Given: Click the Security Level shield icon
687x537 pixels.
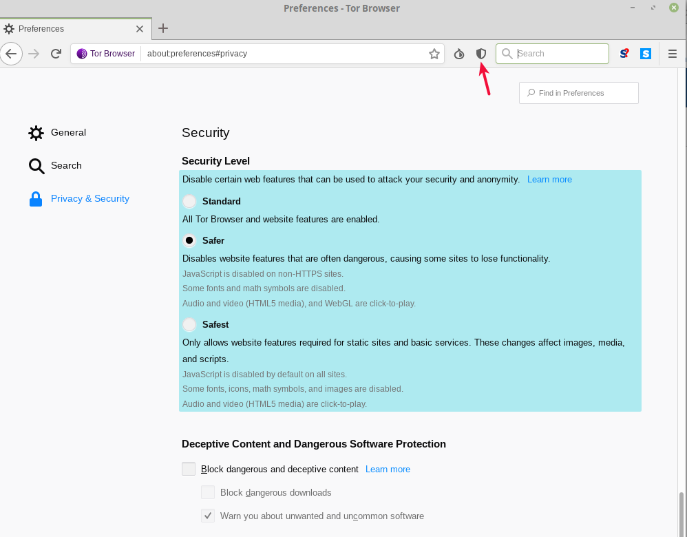Looking at the screenshot, I should 481,54.
